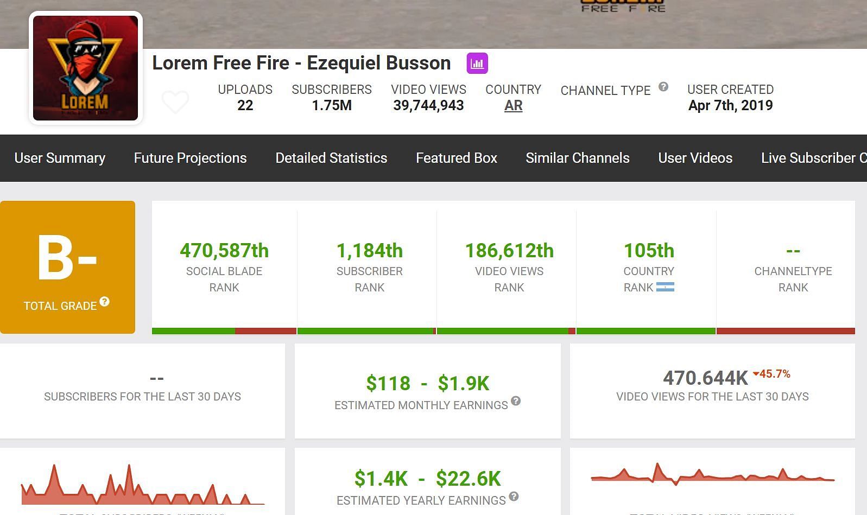
Task: Open the Estimated Monthly Earnings help icon
Action: (516, 401)
